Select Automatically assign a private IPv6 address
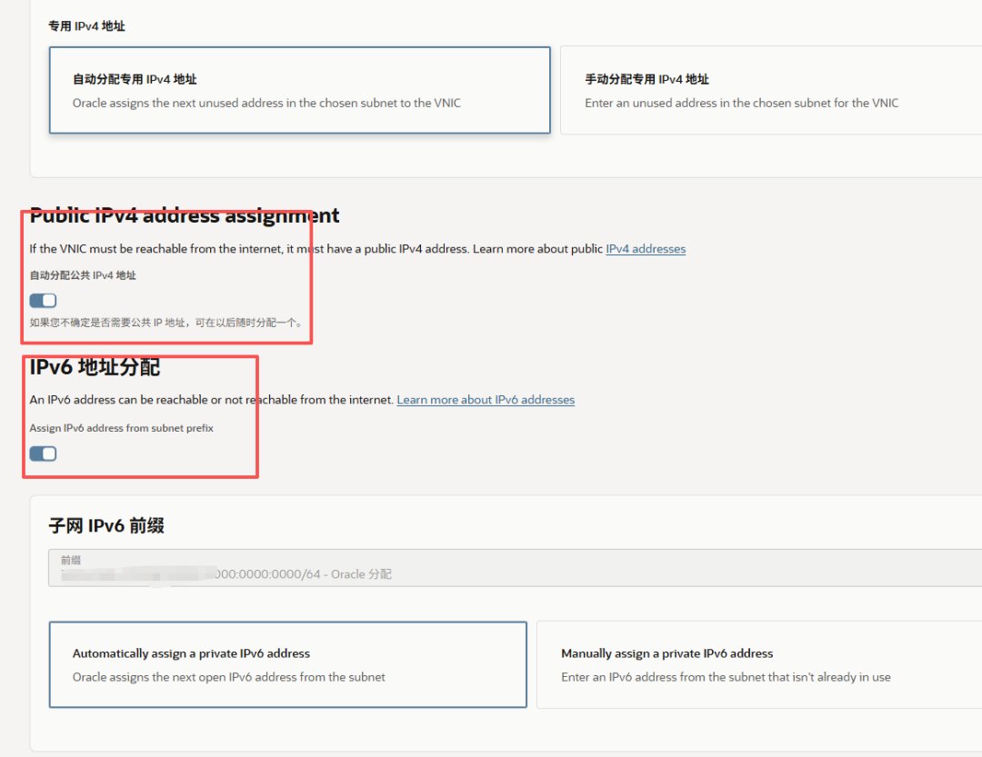The height and width of the screenshot is (757, 982). (288, 664)
